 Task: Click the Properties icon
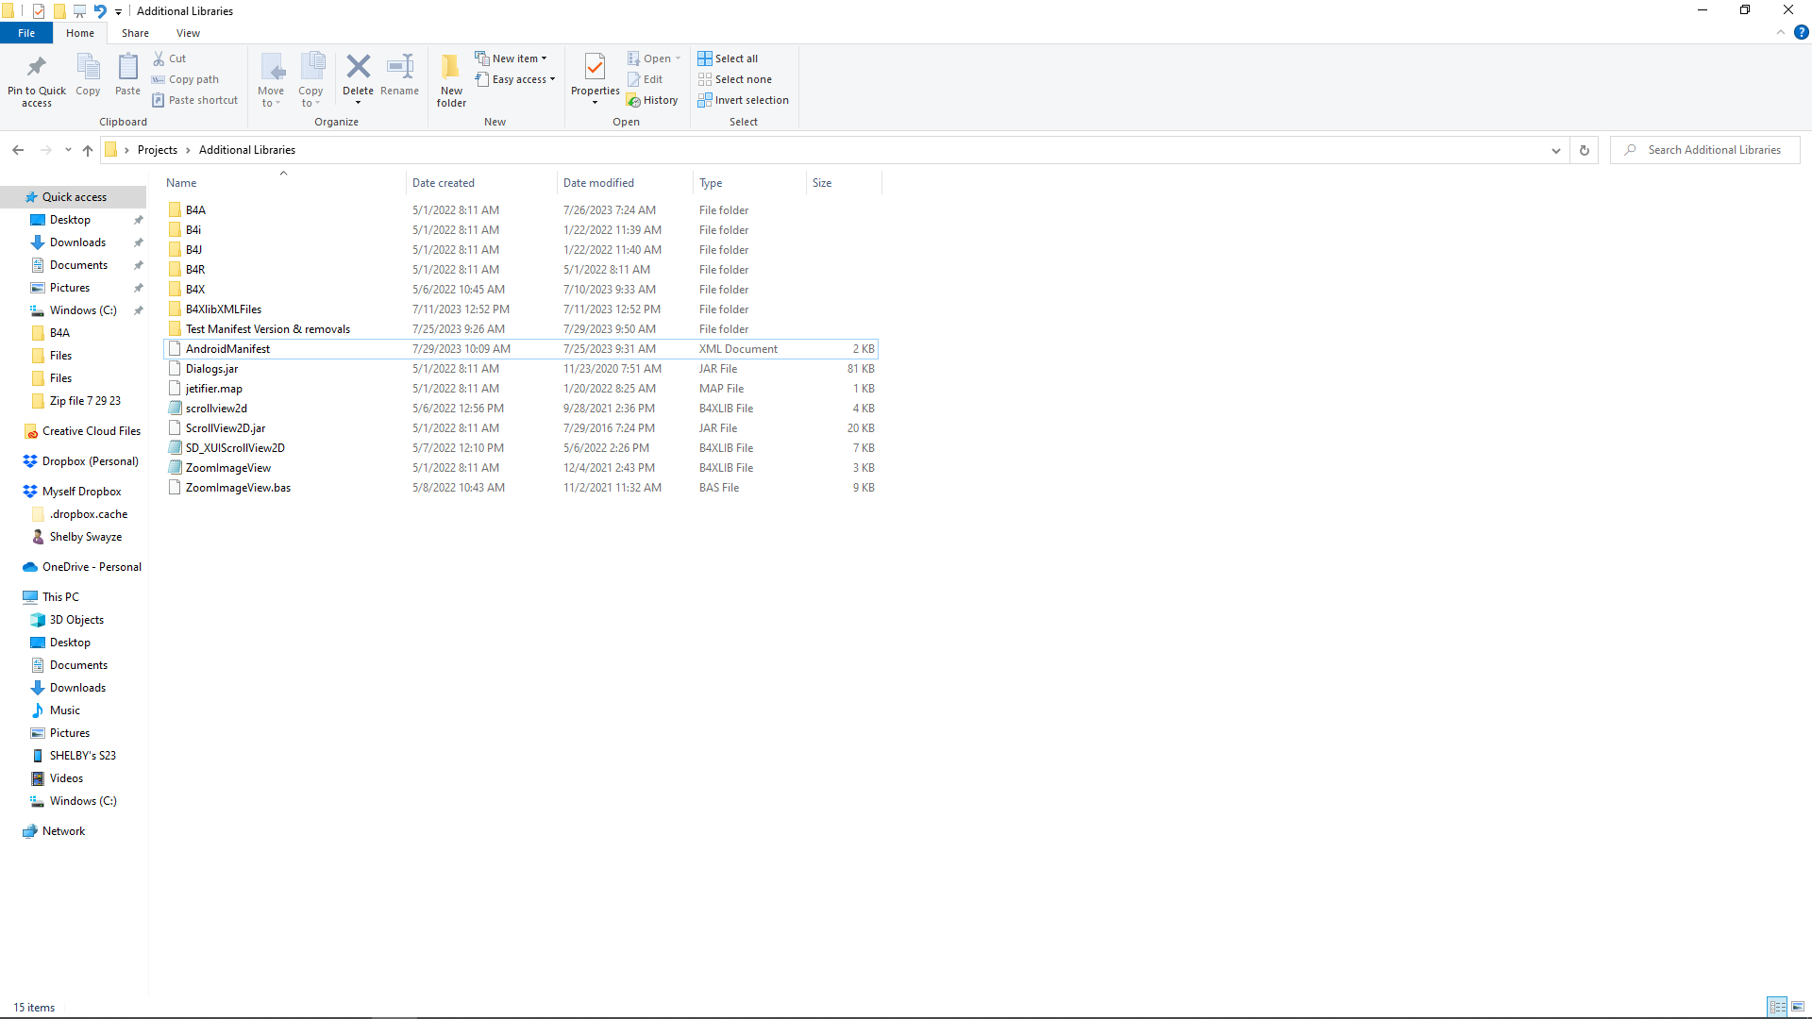point(595,68)
